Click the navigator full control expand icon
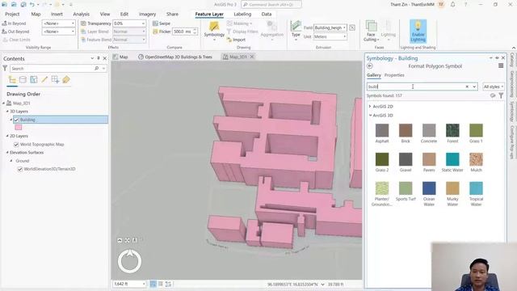 120,240
